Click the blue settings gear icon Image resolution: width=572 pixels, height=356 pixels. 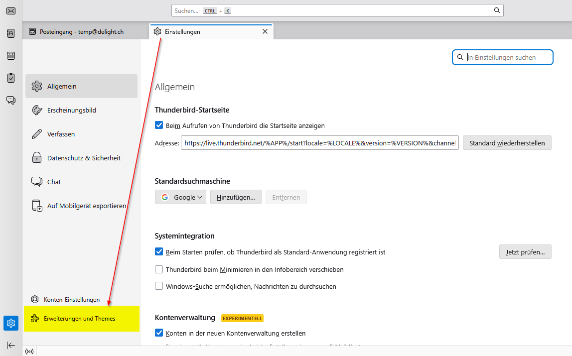point(11,323)
